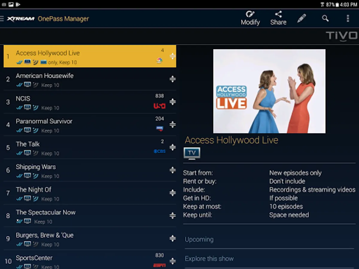359x269 pixels.
Task: Open the hamburger navigation menu
Action: click(2, 19)
